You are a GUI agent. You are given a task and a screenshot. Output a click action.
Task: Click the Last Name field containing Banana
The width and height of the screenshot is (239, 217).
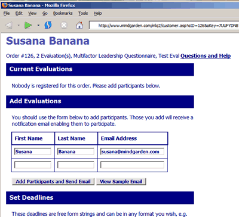[76, 151]
